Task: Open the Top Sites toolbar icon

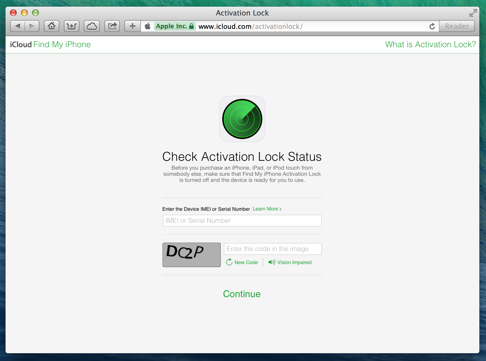Action: 72,26
